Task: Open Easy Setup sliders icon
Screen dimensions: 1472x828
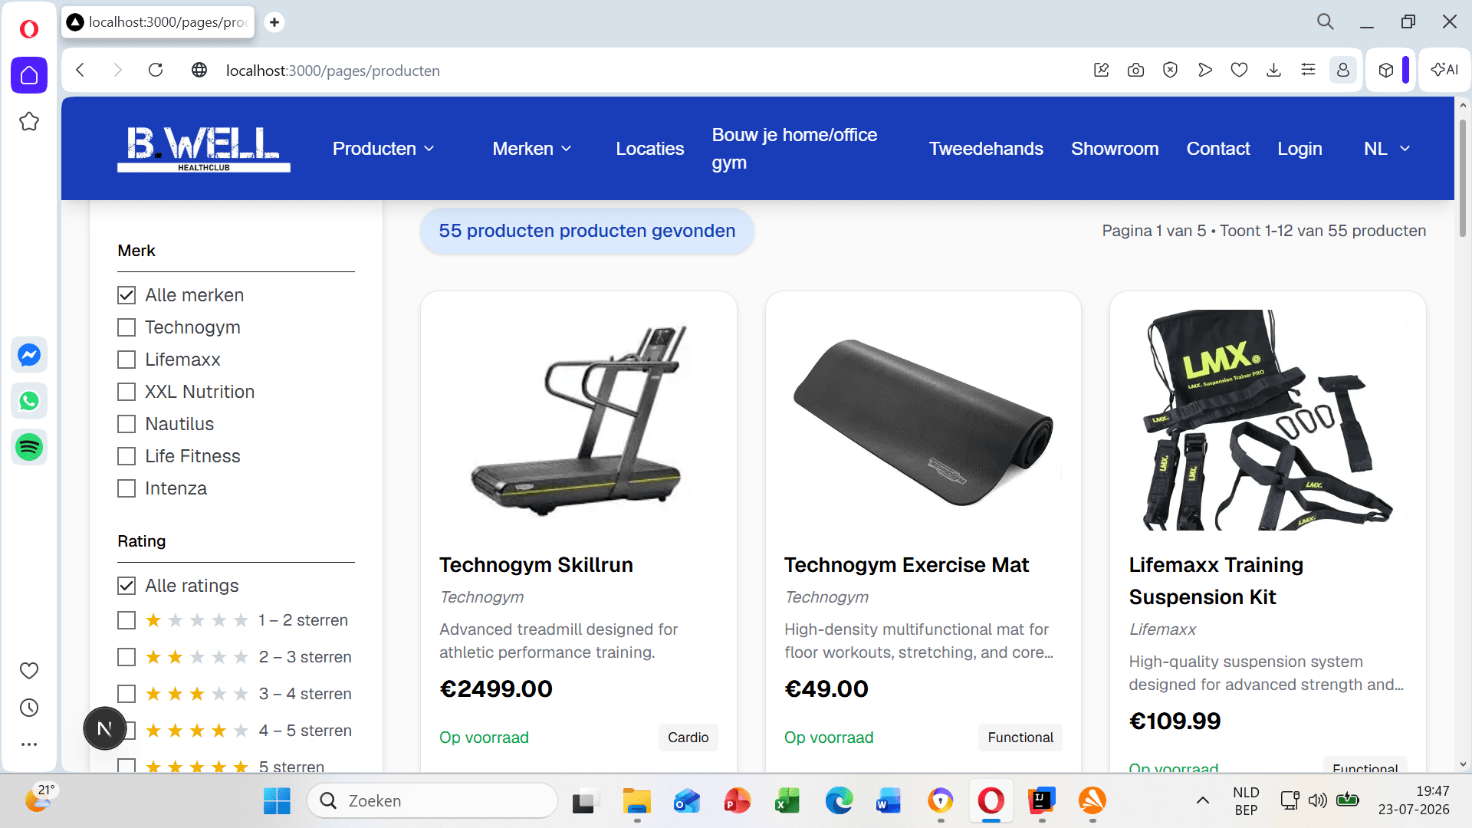Action: [x=1308, y=71]
